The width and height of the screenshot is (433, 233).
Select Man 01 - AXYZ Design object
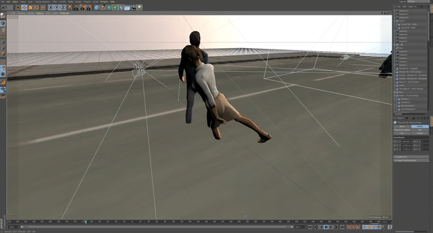tap(409, 82)
